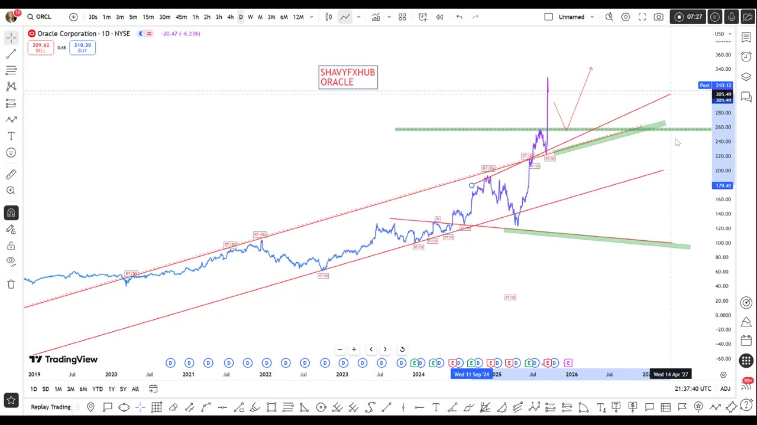
Task: Zoom out chart with minus button
Action: tap(340, 349)
